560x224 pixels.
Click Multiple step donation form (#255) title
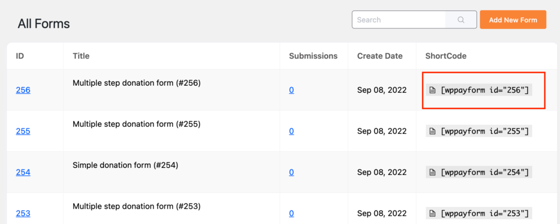tap(137, 124)
